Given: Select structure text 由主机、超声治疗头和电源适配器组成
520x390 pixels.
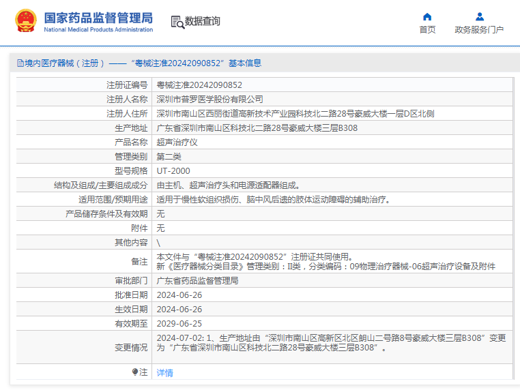Looking at the screenshot, I should (228, 185).
